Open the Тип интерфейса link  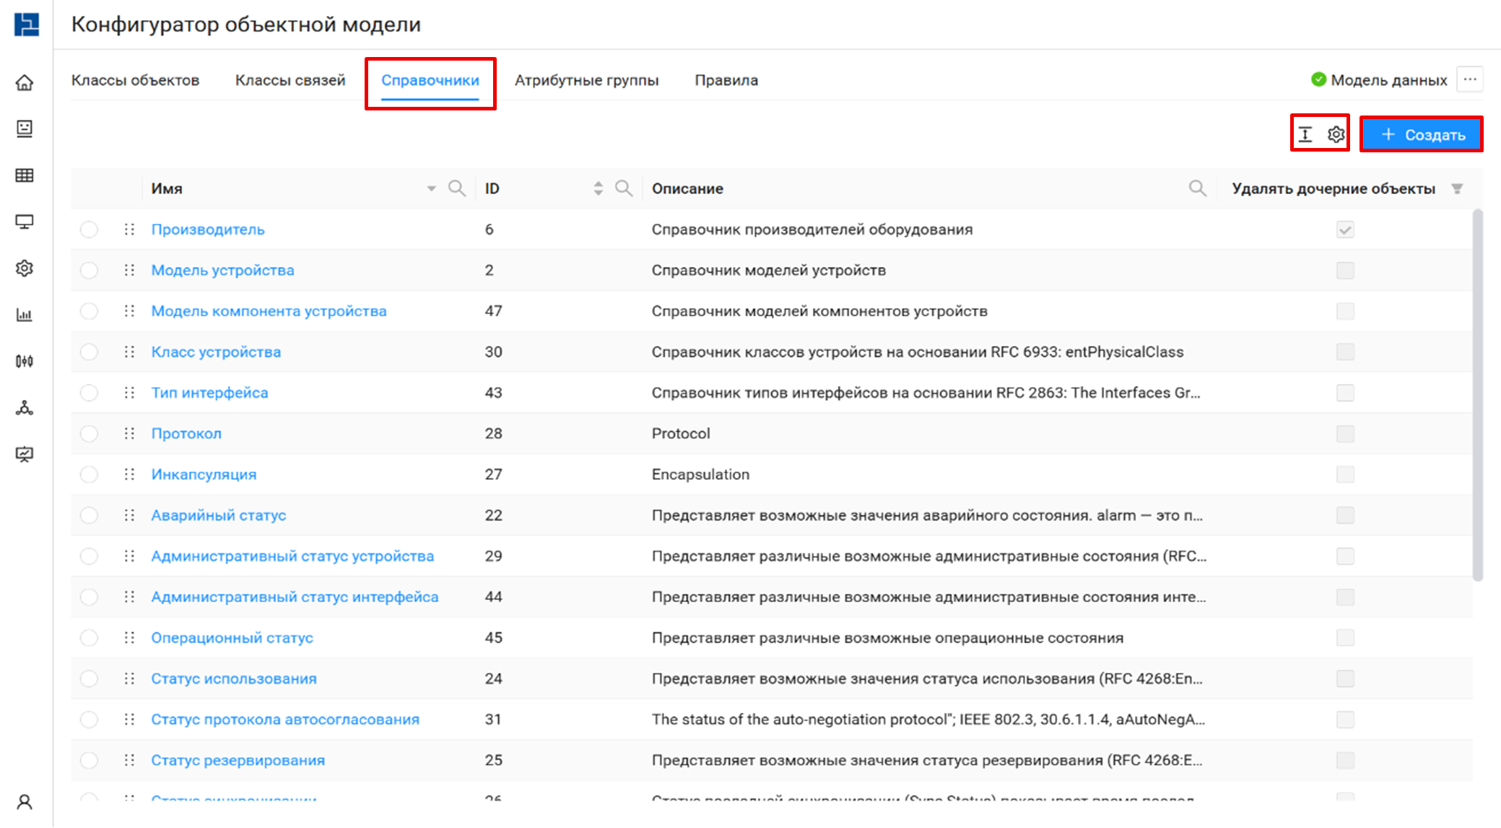[x=209, y=393]
